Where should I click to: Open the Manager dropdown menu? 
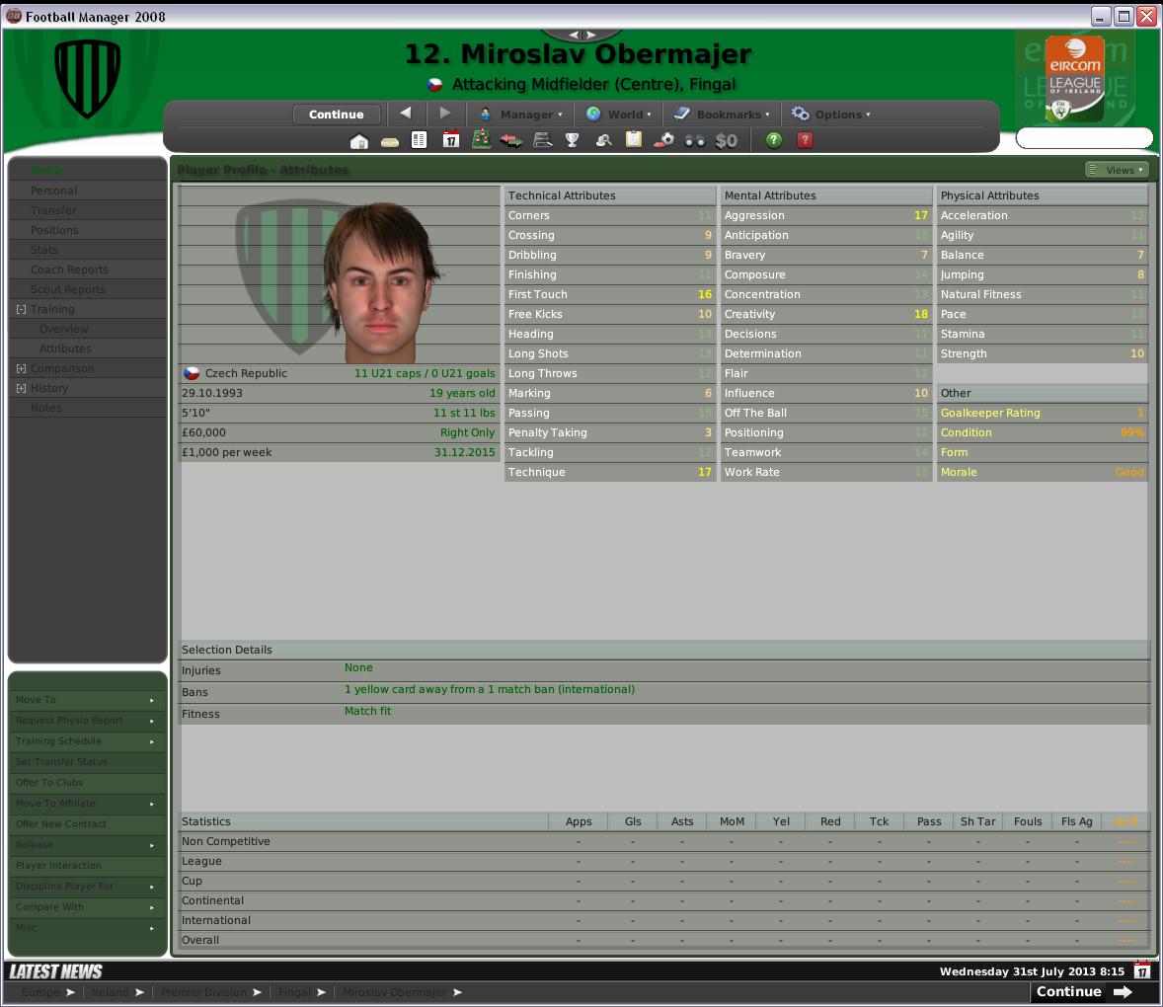[521, 115]
